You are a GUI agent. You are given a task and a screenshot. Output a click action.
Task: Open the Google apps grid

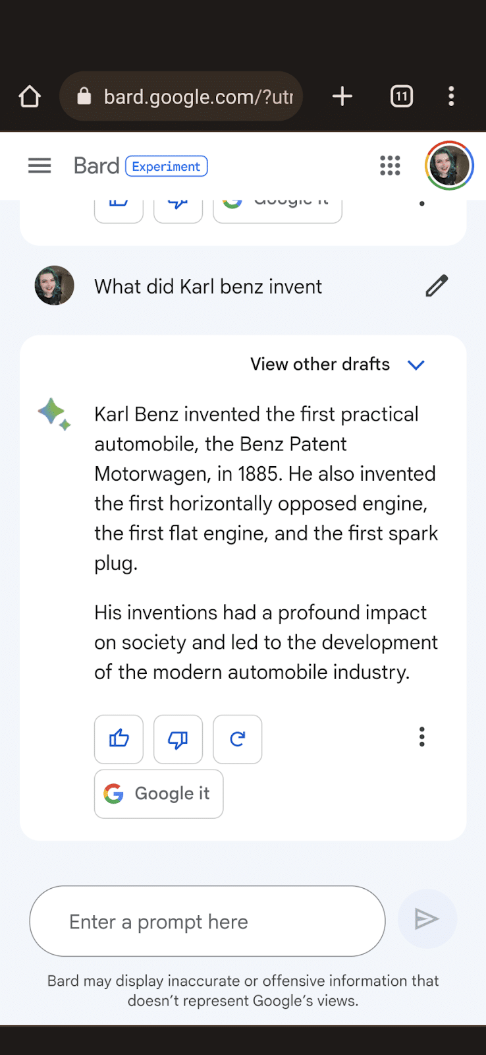[x=390, y=166]
